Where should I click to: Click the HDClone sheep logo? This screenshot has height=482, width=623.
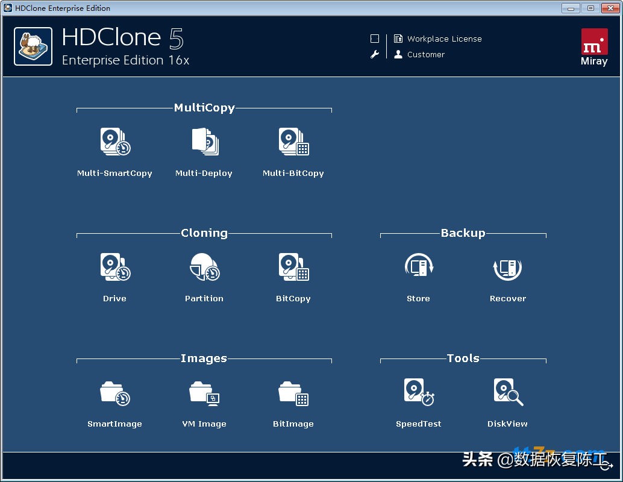33,46
